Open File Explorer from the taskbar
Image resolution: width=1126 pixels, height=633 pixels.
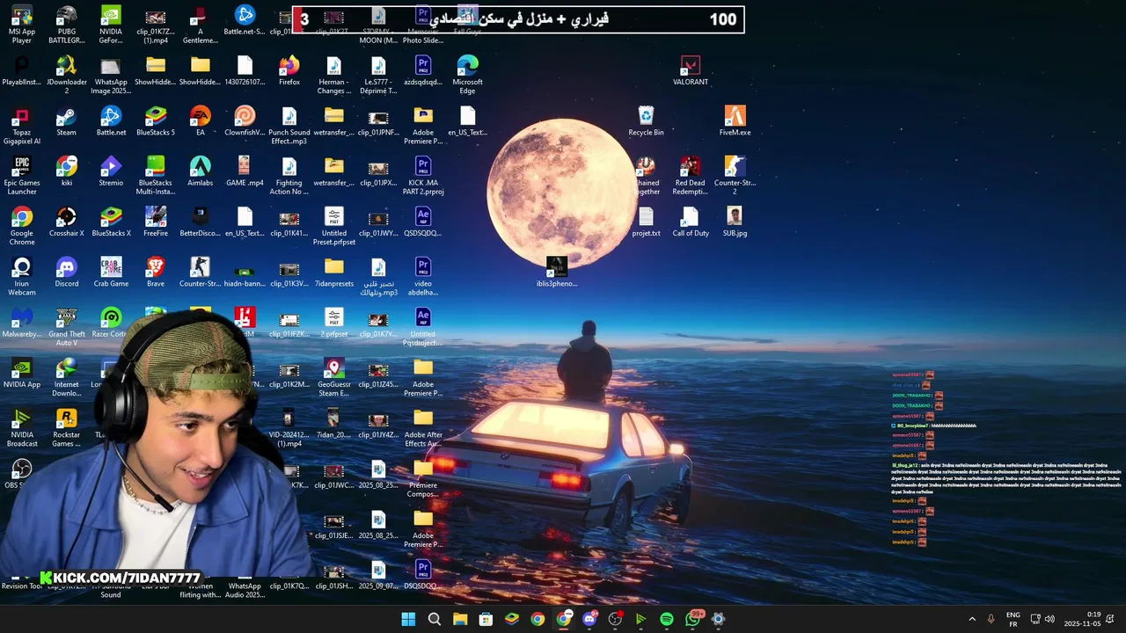coord(460,619)
